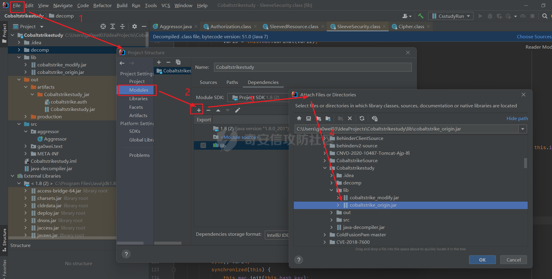Open Project view selector dropdown
Screen dimensions: 552x279
(42, 27)
